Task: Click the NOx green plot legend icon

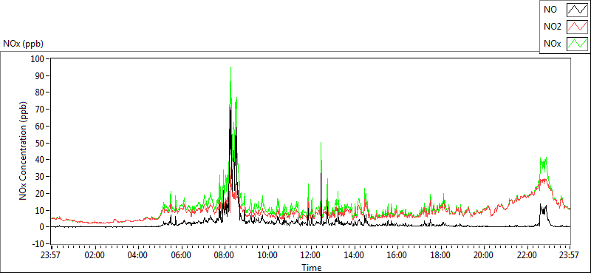Action: (578, 44)
